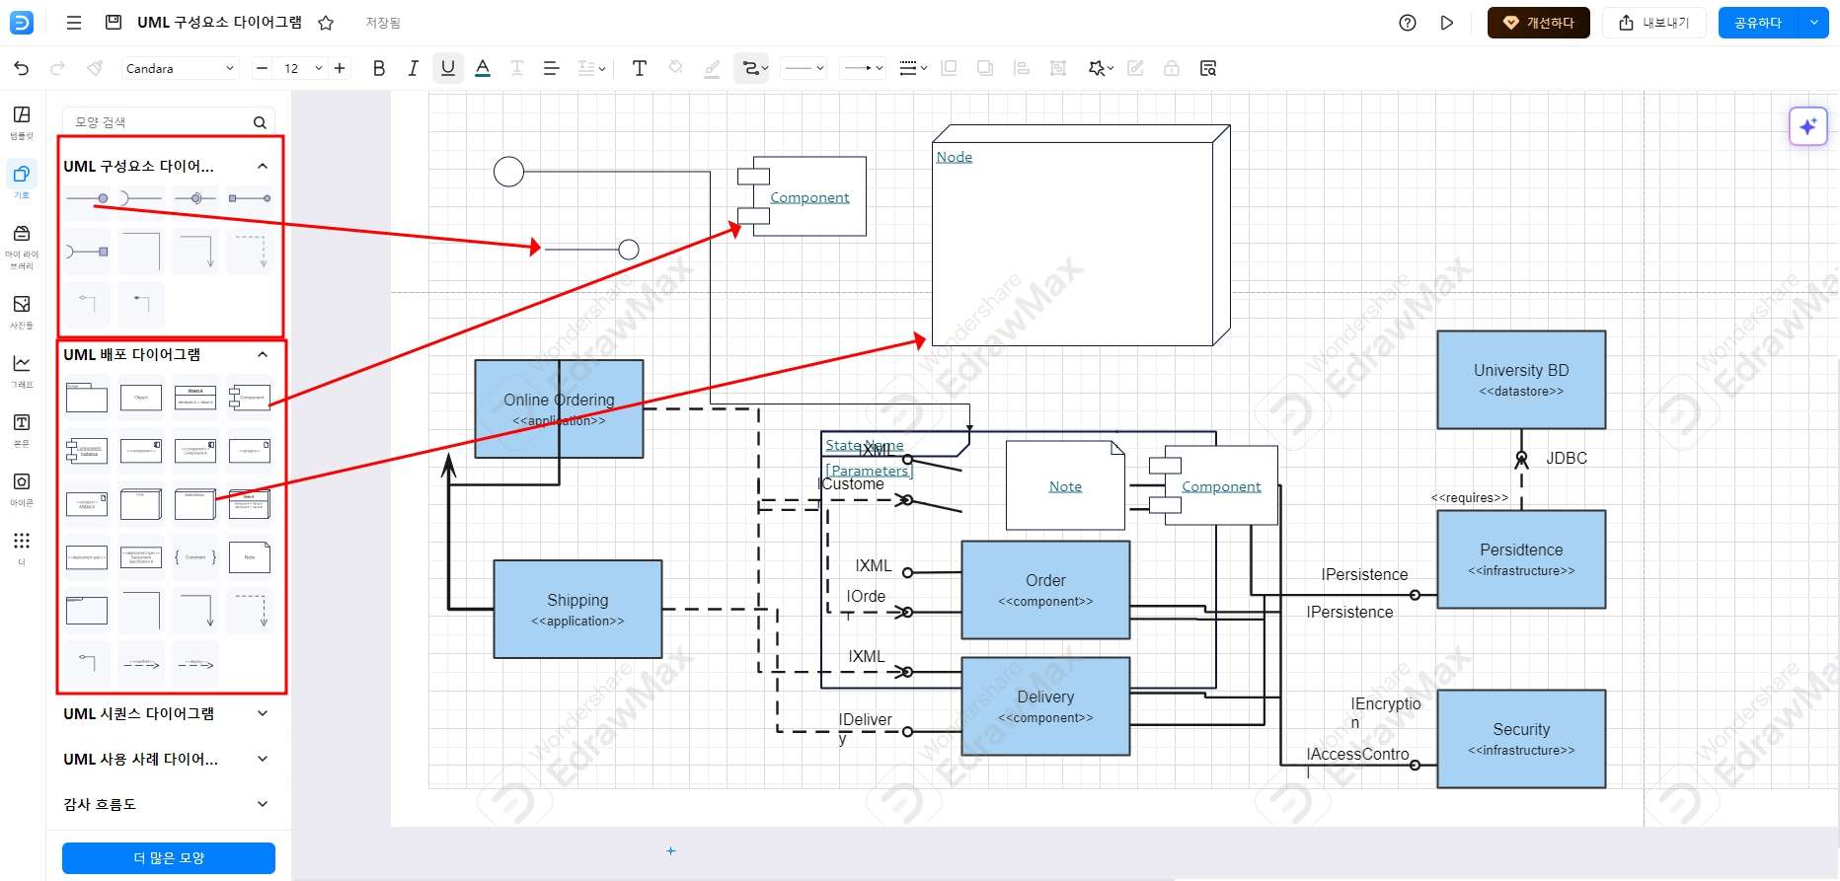The image size is (1840, 881).
Task: Open the line style dropdown
Action: [804, 68]
